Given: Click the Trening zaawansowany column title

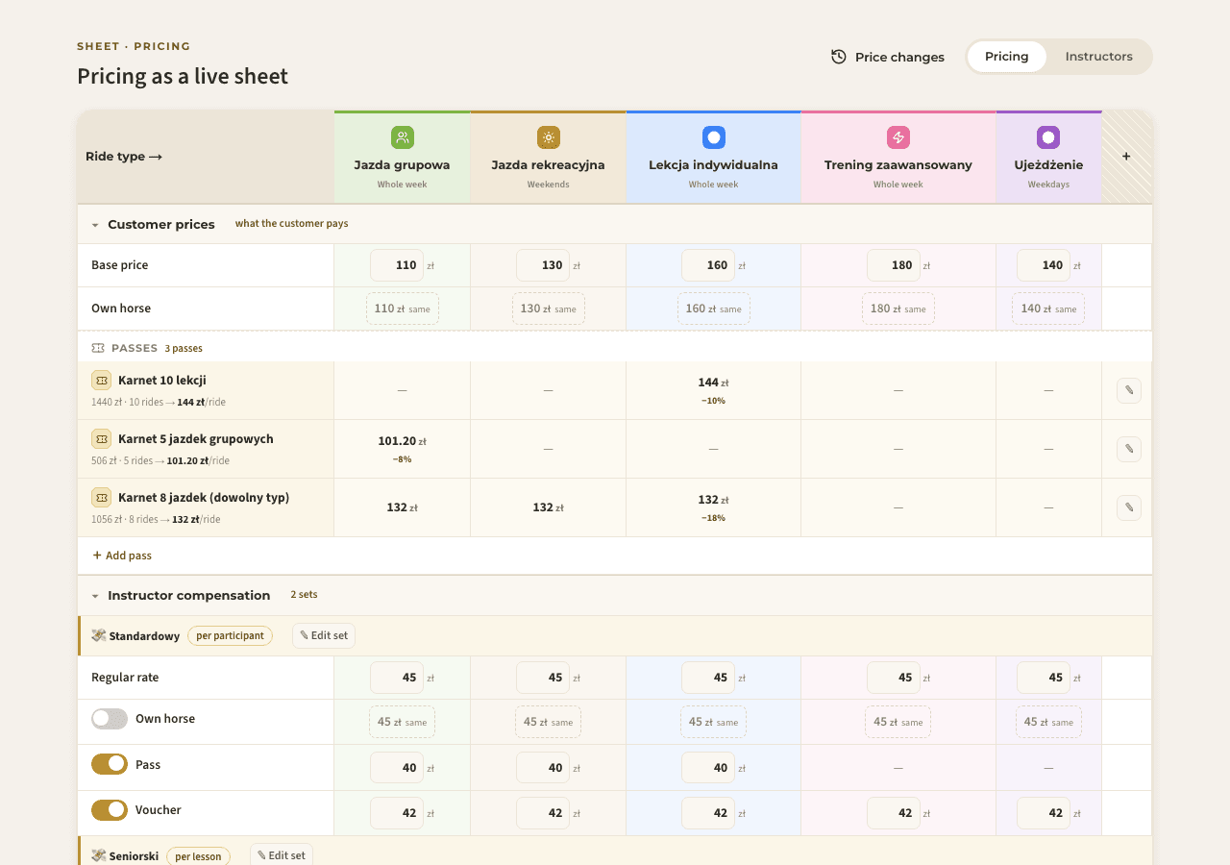Looking at the screenshot, I should [x=898, y=165].
